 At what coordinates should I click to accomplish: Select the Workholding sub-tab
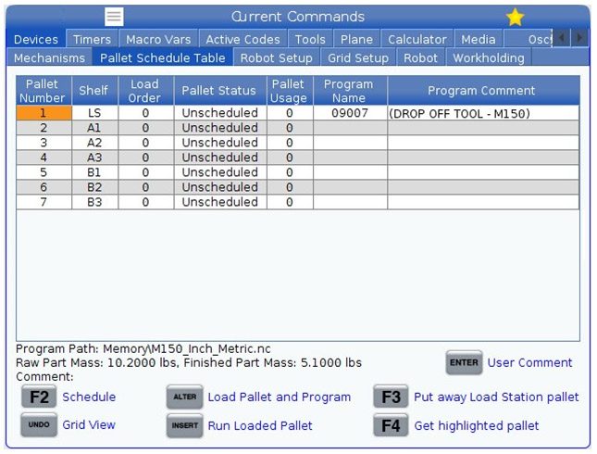488,57
